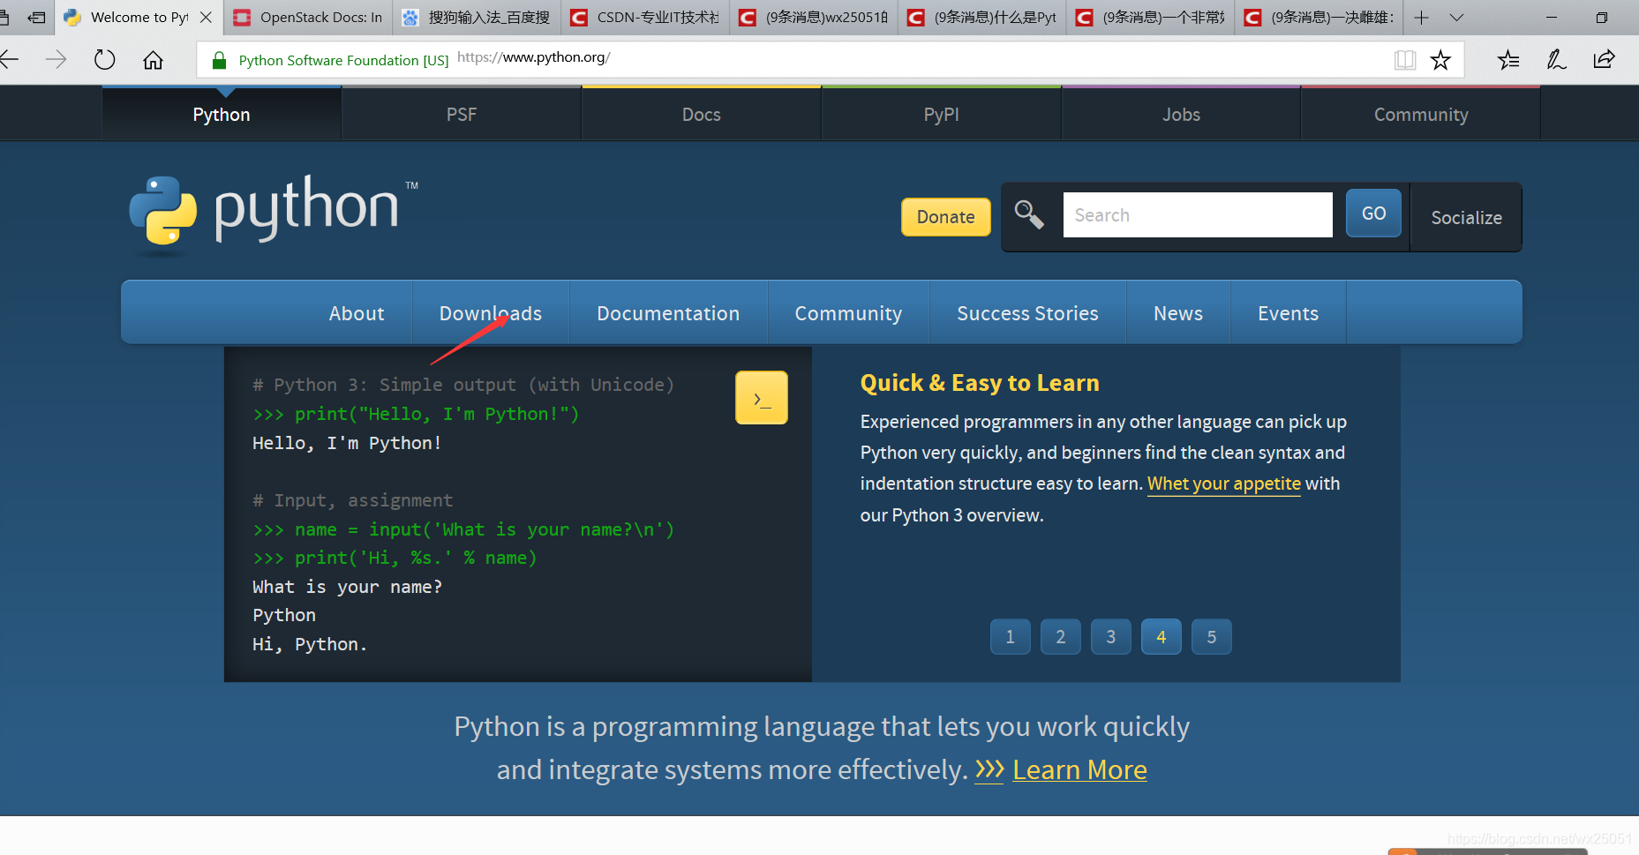The image size is (1639, 855).
Task: Open the About menu
Action: click(x=357, y=313)
